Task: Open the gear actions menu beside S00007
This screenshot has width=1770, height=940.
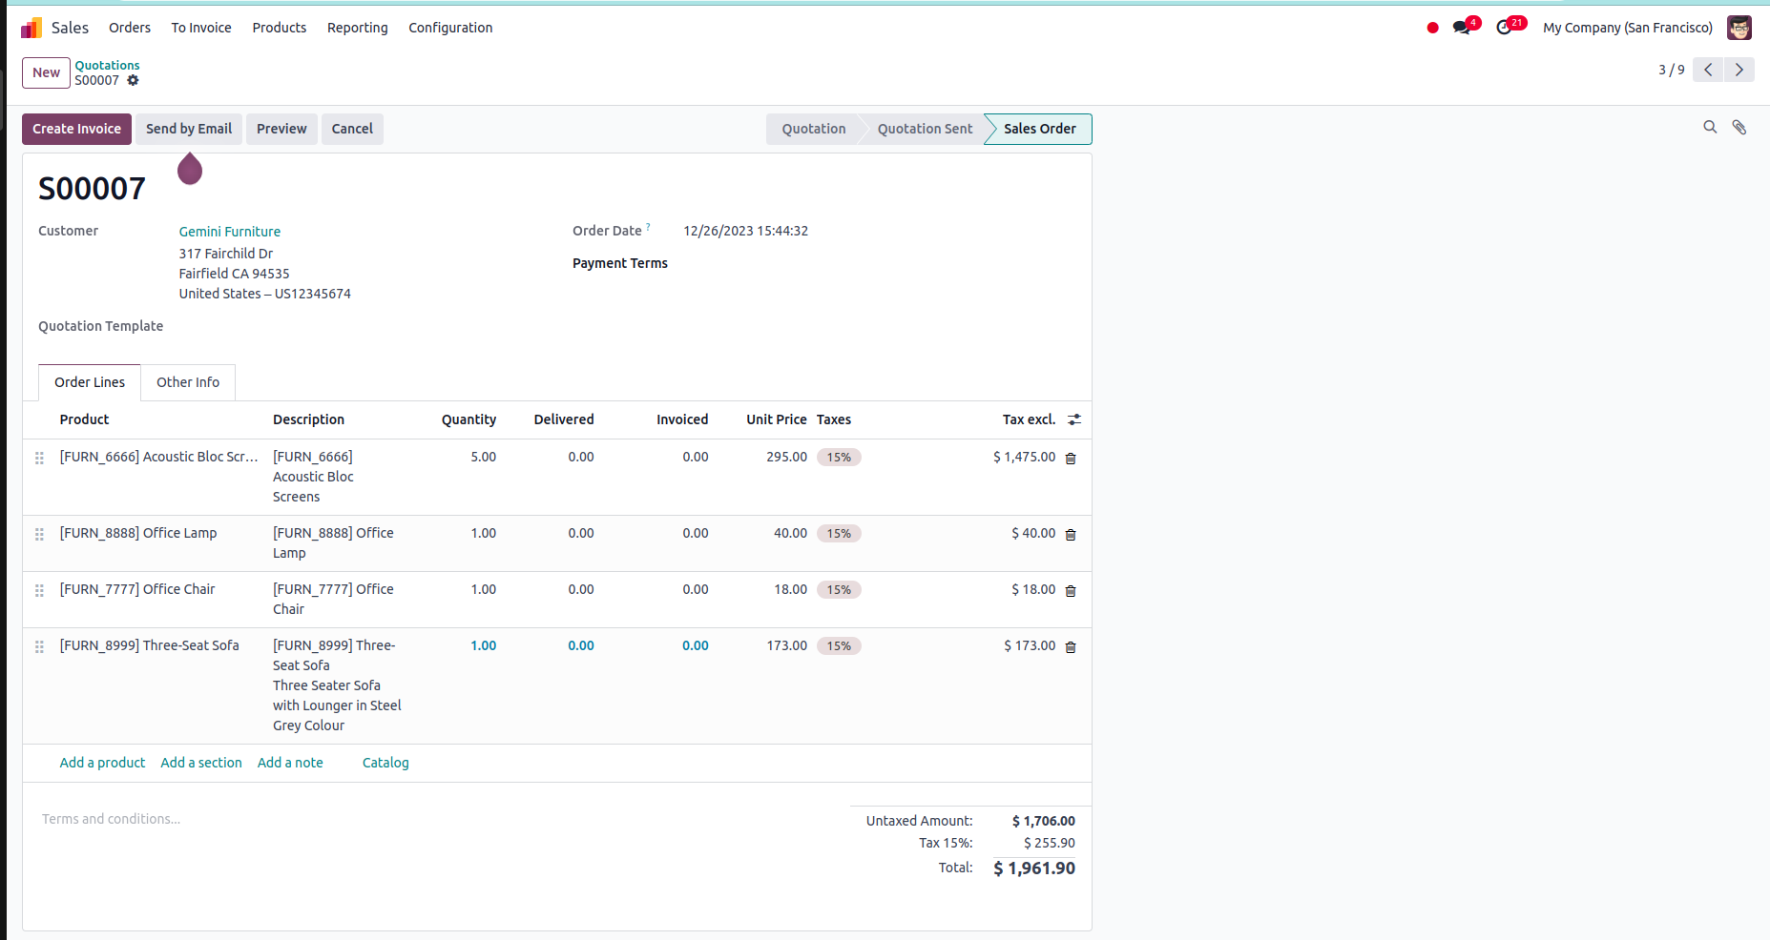Action: 134,81
